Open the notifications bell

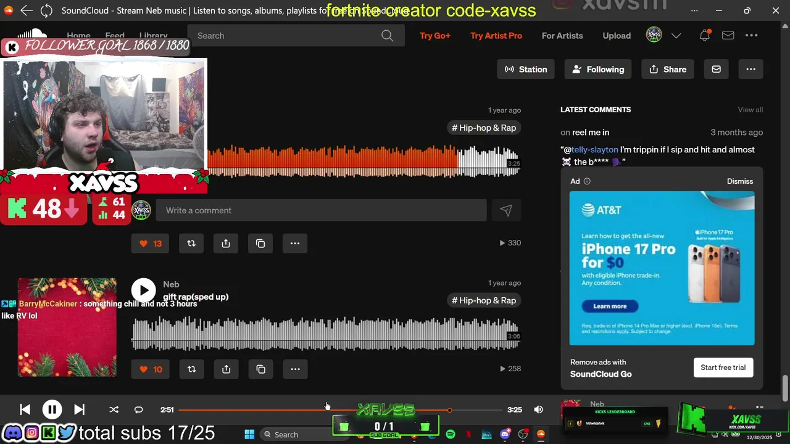[x=704, y=36]
